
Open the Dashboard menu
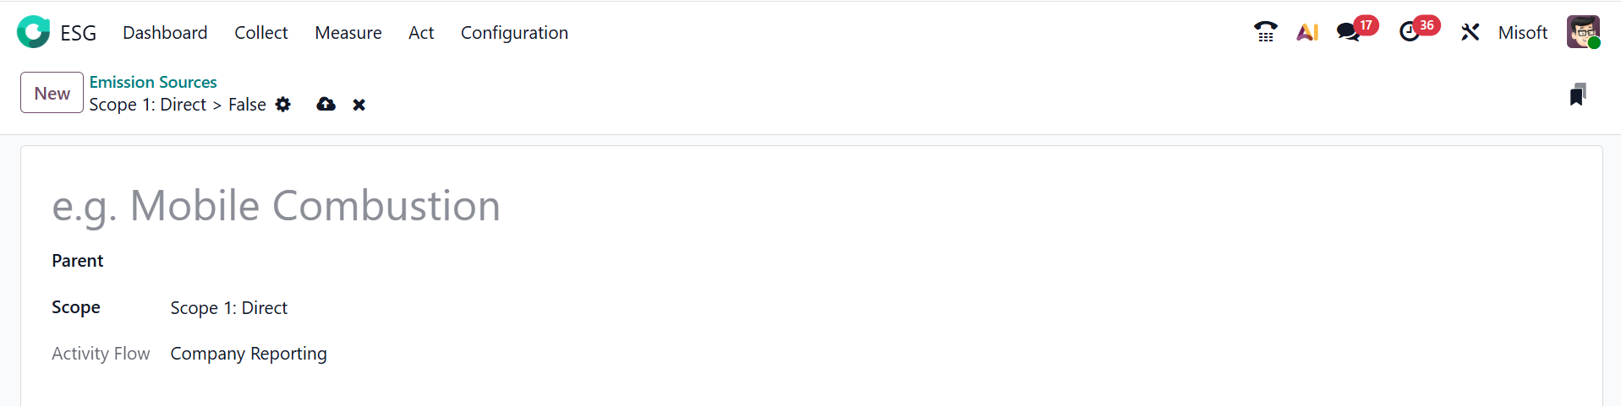tap(165, 33)
